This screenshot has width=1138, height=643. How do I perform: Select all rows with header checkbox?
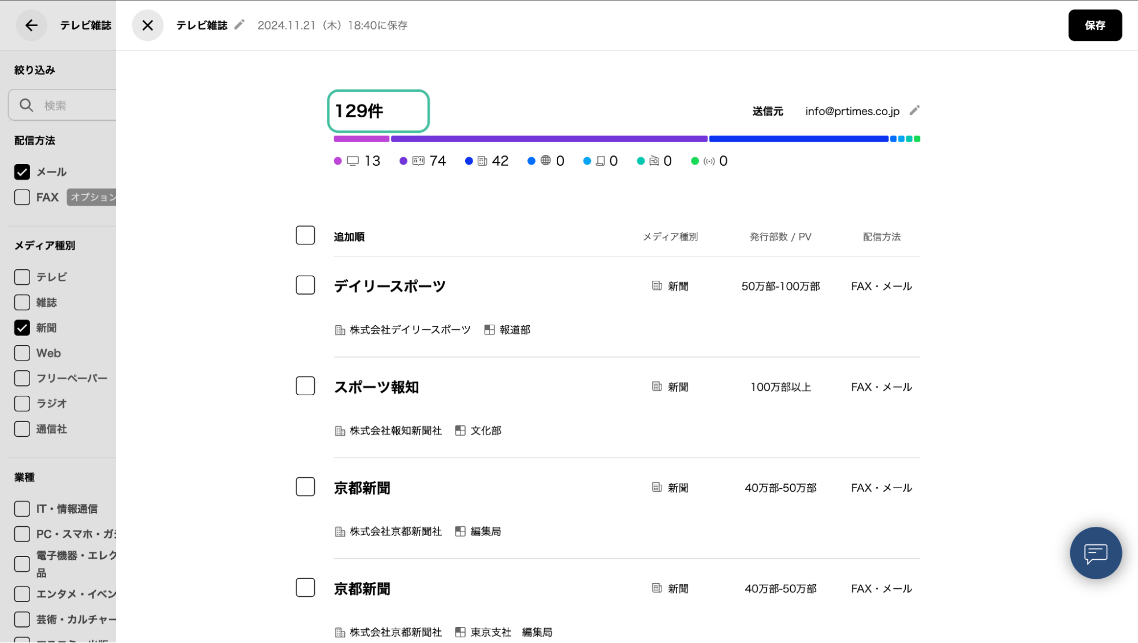click(x=305, y=235)
